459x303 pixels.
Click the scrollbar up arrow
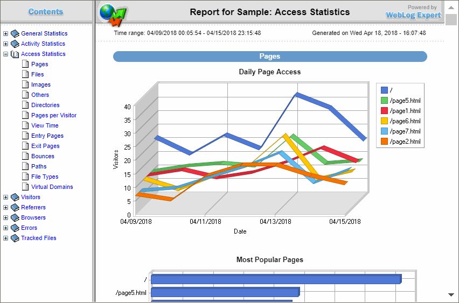pyautogui.click(x=451, y=8)
